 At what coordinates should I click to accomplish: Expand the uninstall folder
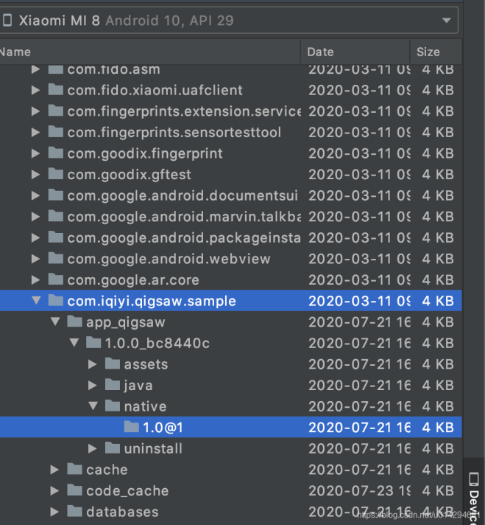[x=92, y=448]
